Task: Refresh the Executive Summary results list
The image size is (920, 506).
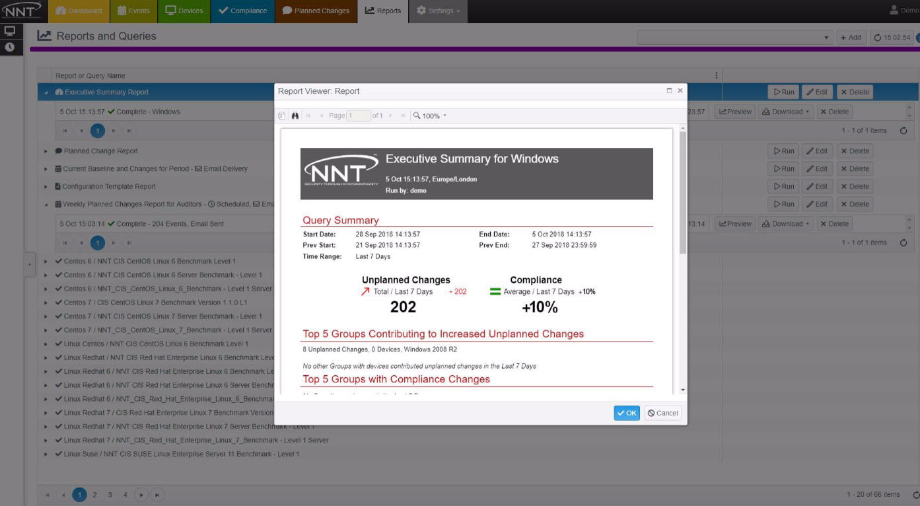Action: click(x=903, y=131)
